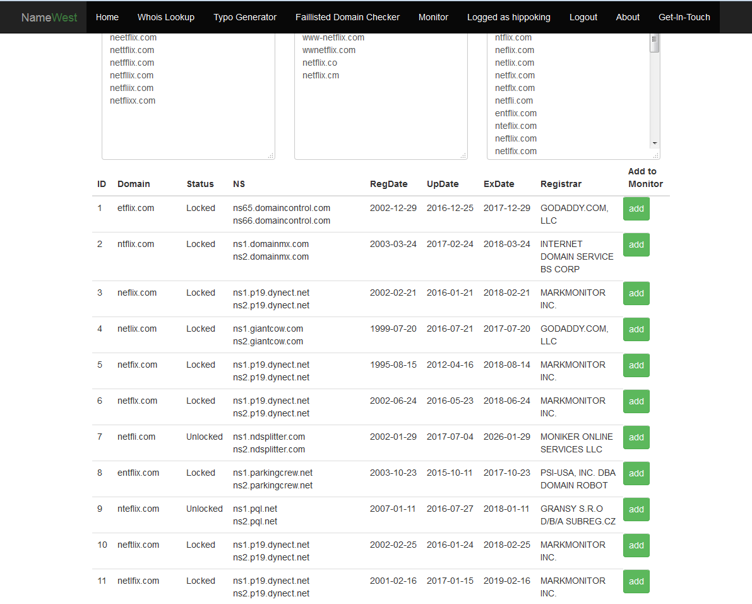Go to the Home menu item
This screenshot has width=752, height=604.
click(107, 17)
